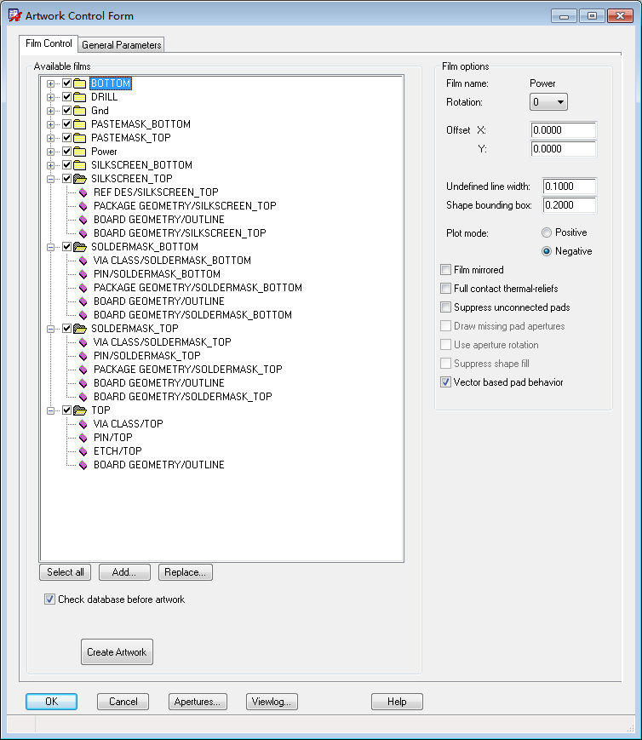Viewport: 642px width, 740px height.
Task: Click the diamond icon beside PACKAGE GEOMETRY/SILKSCREEN_TOP
Action: tap(83, 206)
